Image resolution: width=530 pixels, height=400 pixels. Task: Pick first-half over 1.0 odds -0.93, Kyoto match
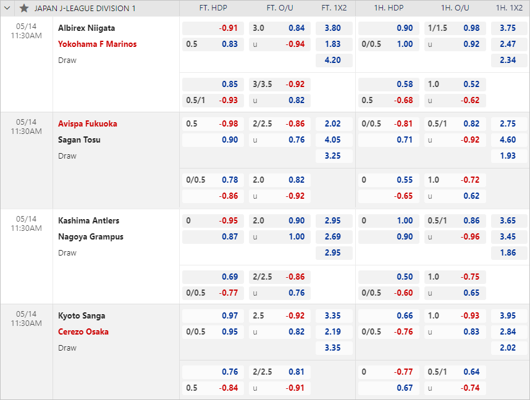(x=455, y=316)
